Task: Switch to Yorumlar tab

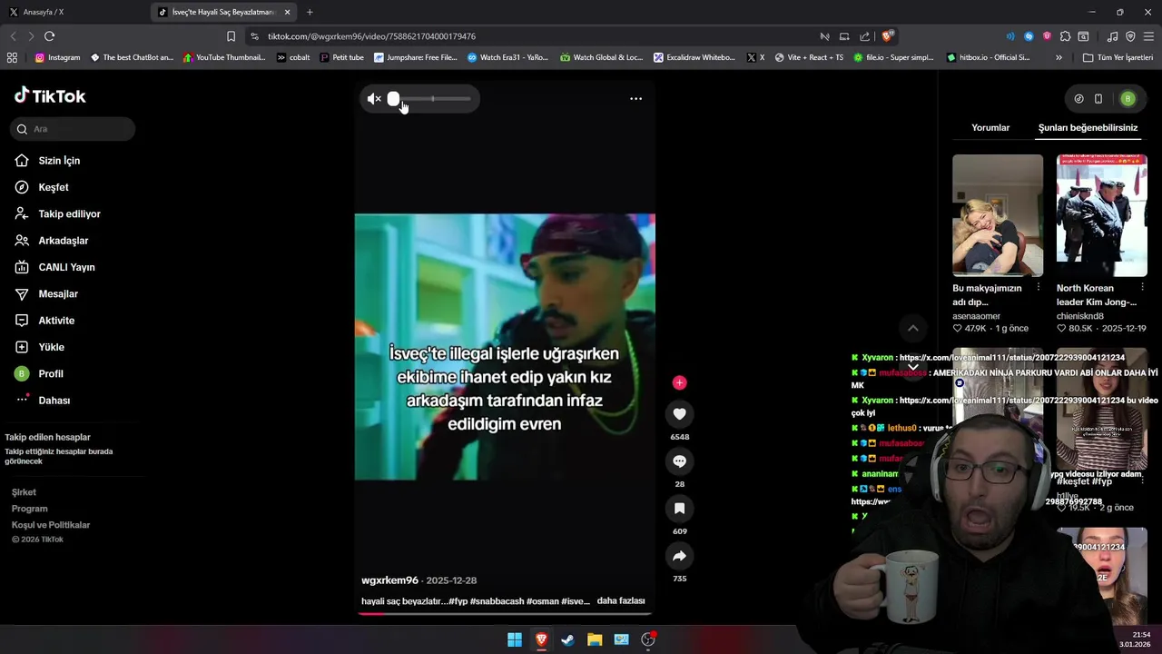Action: 990,128
